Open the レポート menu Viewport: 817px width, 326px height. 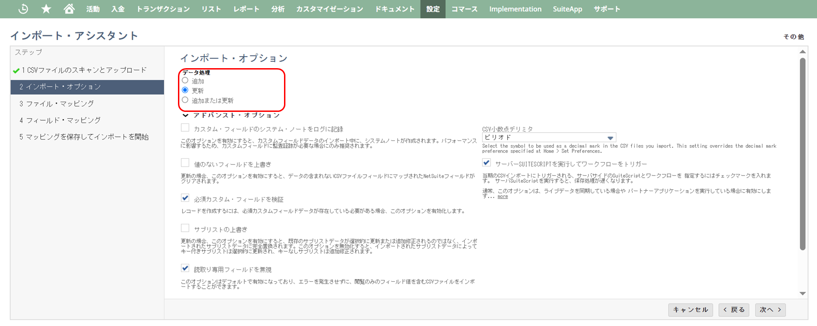coord(246,9)
